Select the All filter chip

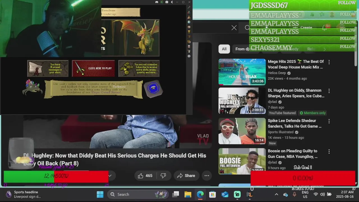click(224, 49)
